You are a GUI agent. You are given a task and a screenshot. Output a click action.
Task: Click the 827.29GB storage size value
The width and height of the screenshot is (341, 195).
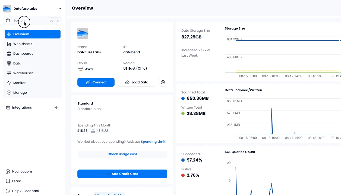191,37
